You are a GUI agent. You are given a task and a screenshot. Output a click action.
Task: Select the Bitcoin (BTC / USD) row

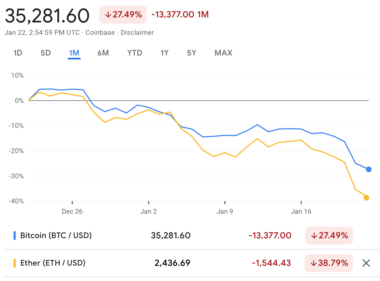tap(56, 236)
